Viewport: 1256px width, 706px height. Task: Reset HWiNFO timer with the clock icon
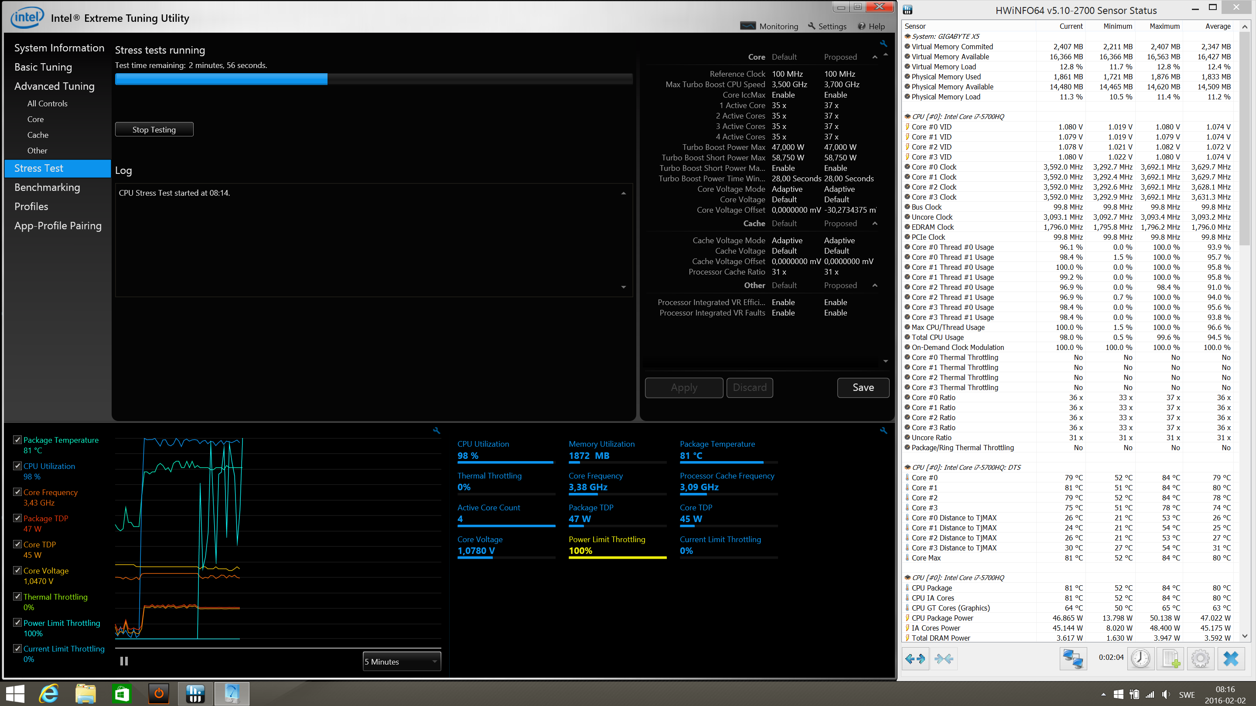click(x=1140, y=659)
